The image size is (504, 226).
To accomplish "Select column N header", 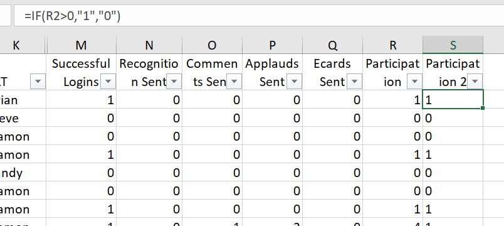I will (x=149, y=45).
